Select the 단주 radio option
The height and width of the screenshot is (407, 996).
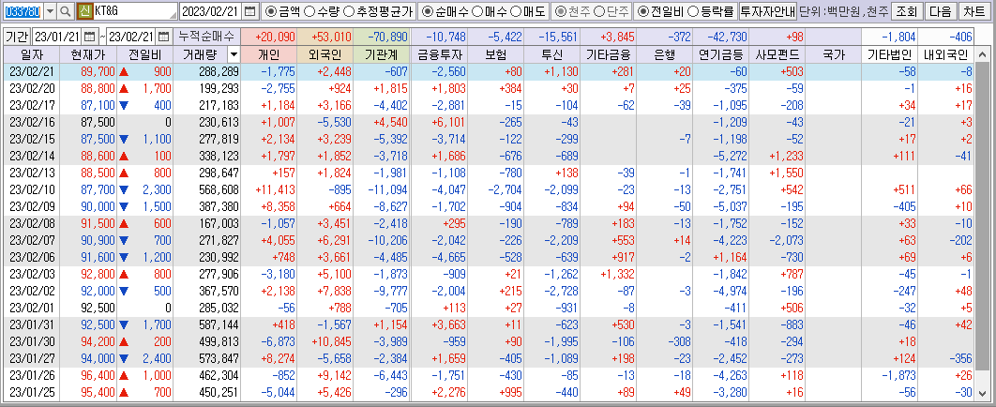(598, 11)
